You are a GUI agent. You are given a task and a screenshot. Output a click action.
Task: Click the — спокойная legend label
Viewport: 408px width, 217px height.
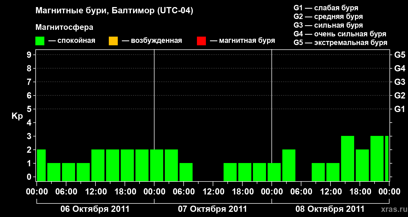click(72, 41)
